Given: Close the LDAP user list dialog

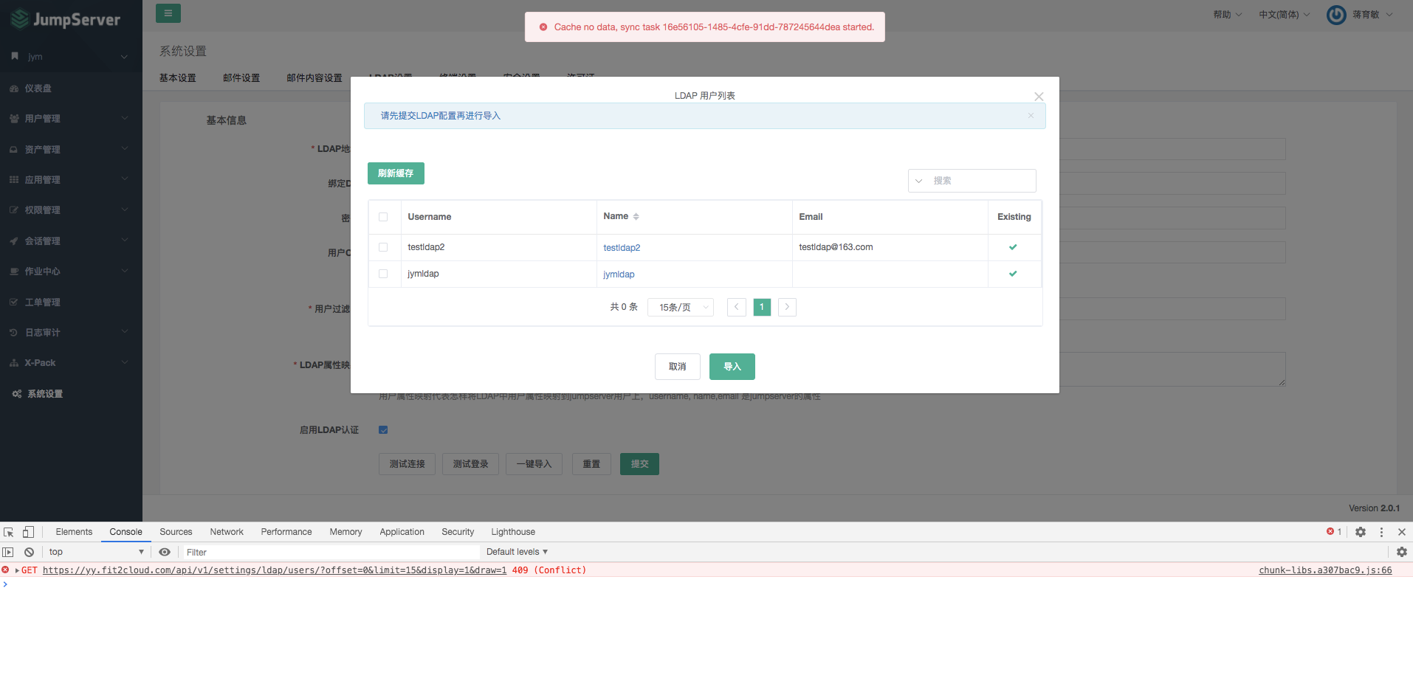Looking at the screenshot, I should 1039,97.
